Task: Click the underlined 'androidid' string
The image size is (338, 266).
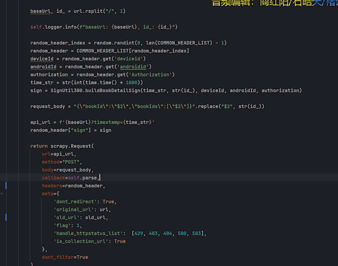Action: click(x=133, y=66)
